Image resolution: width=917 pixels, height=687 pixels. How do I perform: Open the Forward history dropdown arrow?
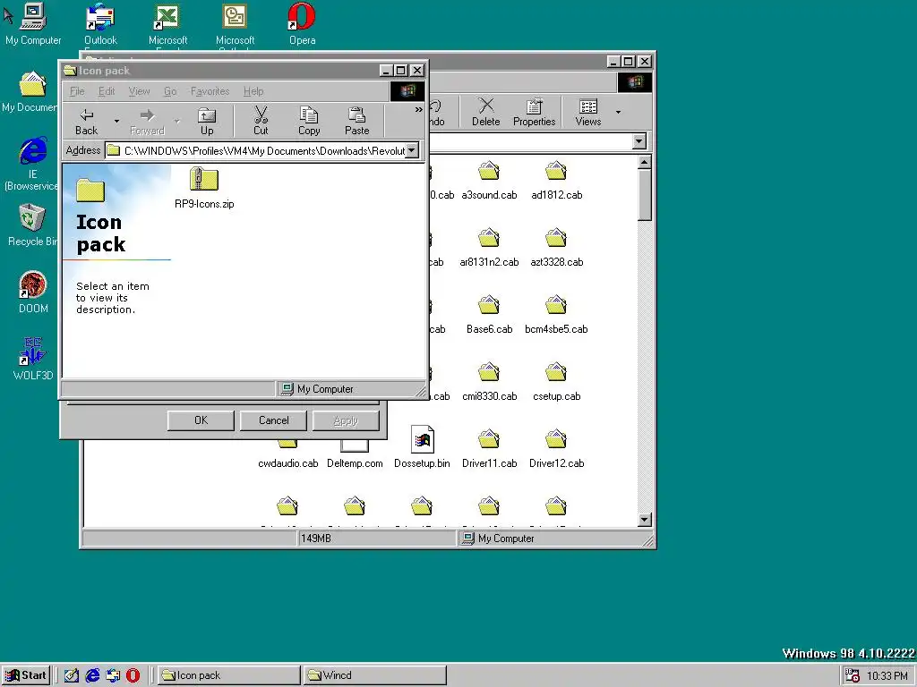(176, 122)
